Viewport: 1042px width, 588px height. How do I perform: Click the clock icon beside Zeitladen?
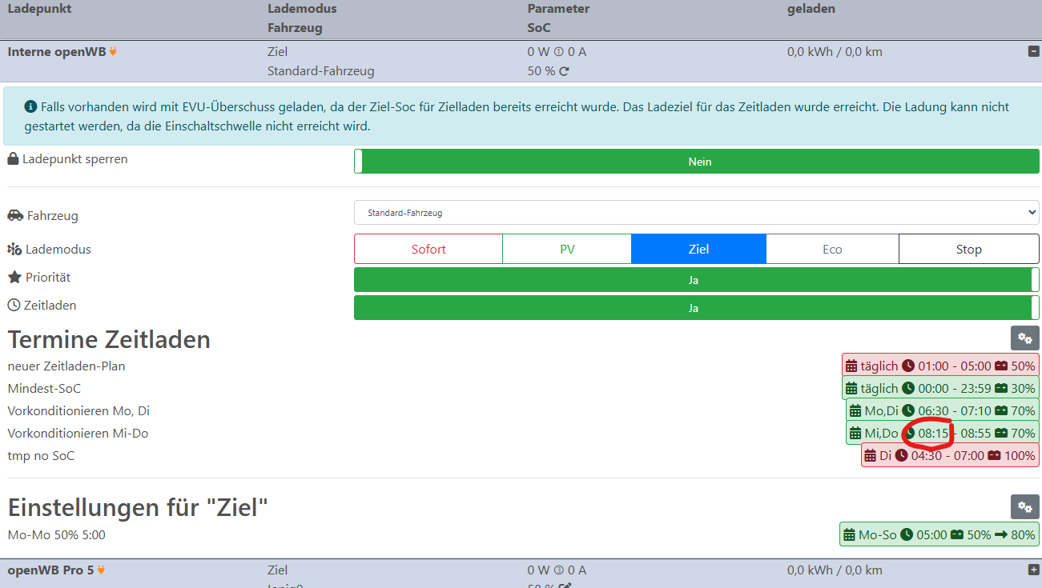(13, 304)
